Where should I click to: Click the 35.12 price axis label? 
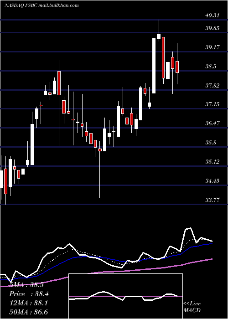(x=212, y=162)
